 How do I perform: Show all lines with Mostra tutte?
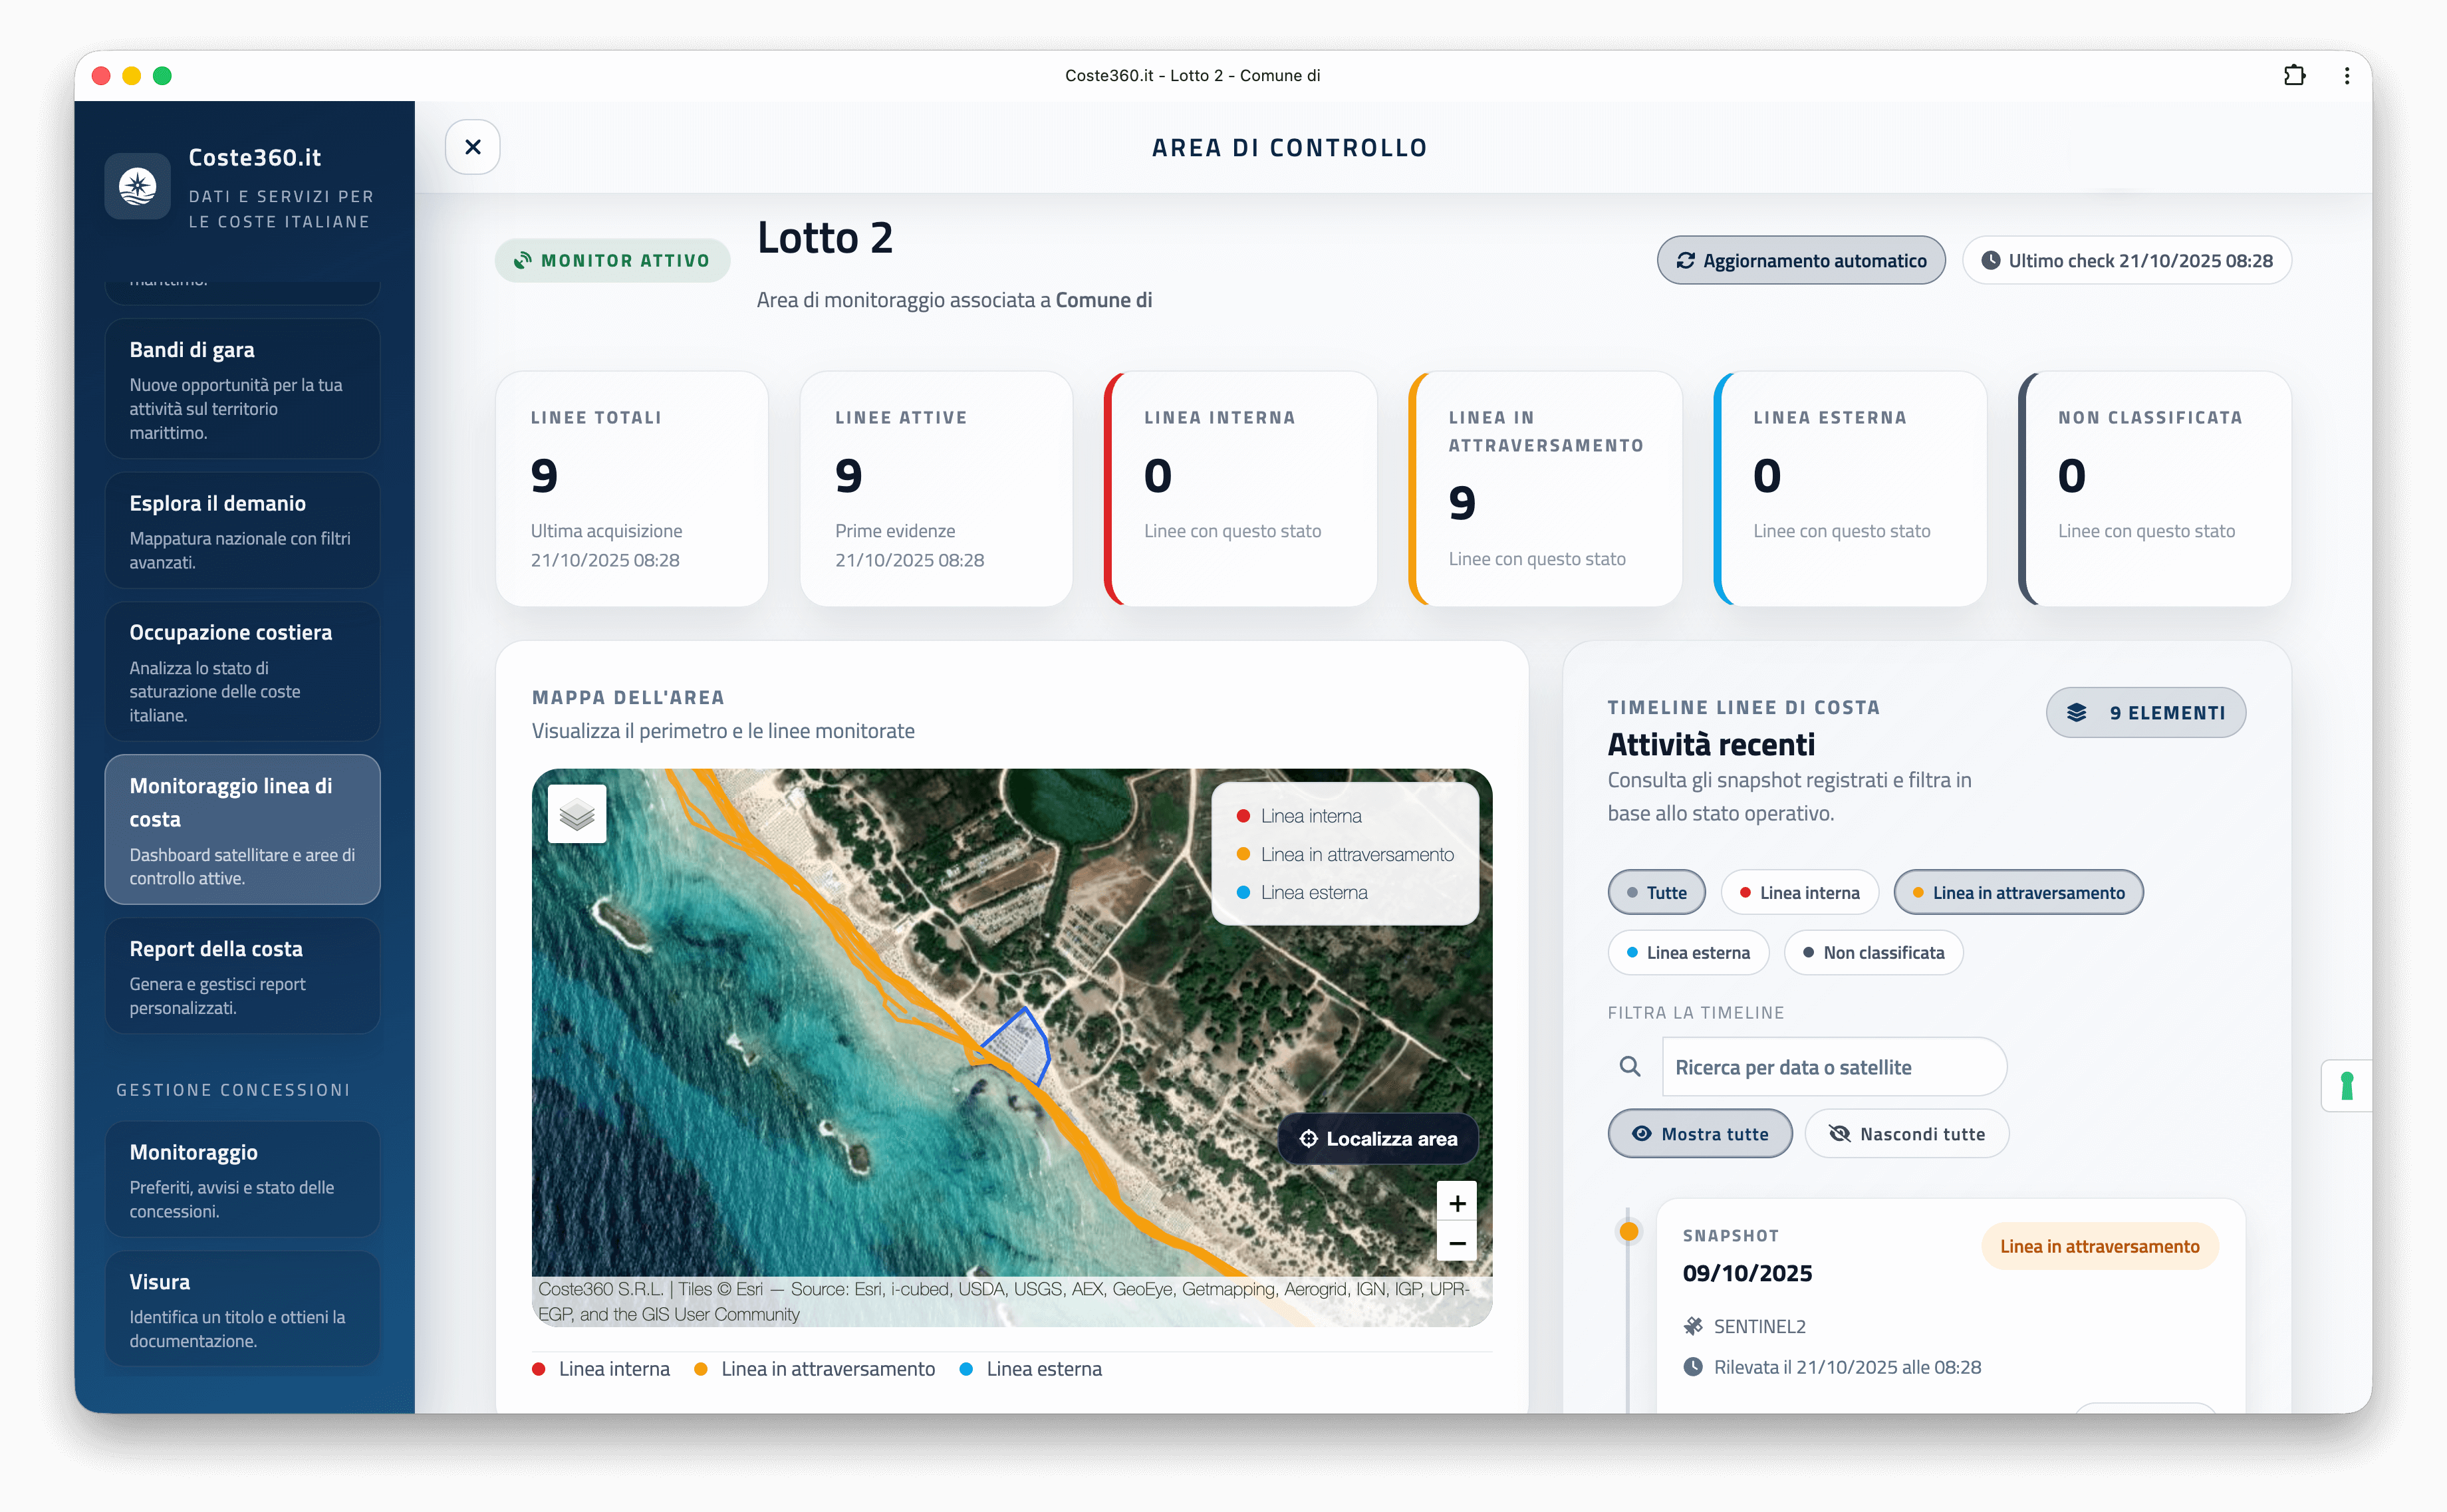tap(1699, 1134)
